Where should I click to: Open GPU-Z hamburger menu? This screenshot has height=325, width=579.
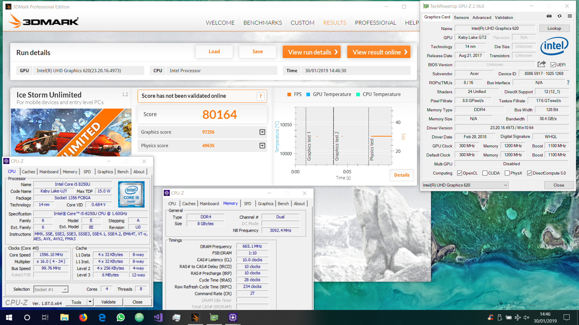coord(570,16)
